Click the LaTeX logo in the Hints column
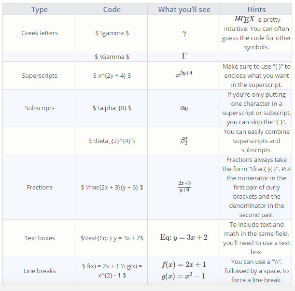This screenshot has height=291, width=295. click(244, 20)
